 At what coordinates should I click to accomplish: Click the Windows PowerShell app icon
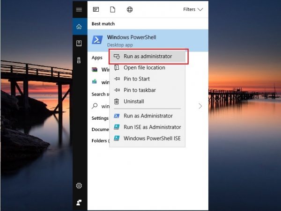pos(97,40)
